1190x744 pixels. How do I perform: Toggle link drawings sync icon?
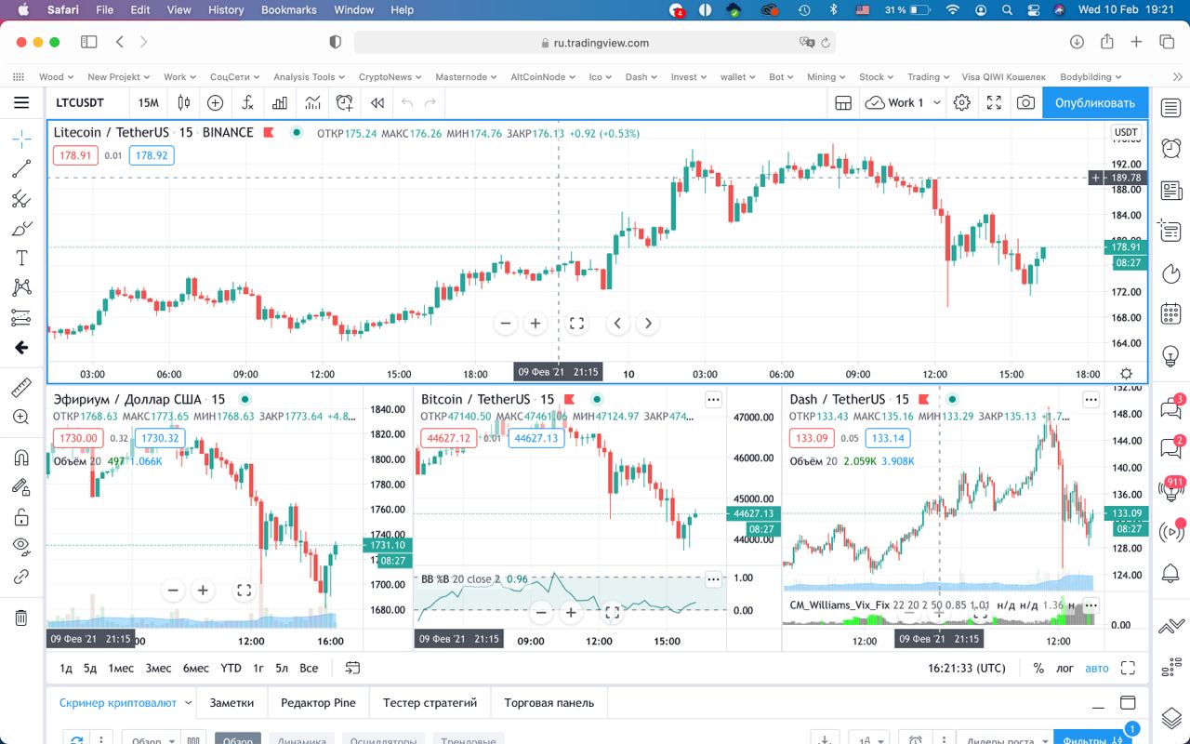click(21, 577)
